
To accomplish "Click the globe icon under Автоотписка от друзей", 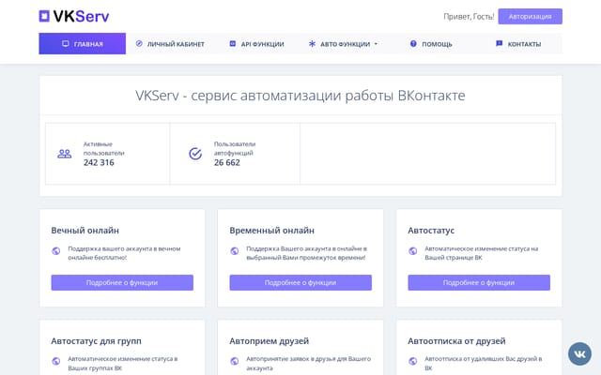I will click(413, 361).
